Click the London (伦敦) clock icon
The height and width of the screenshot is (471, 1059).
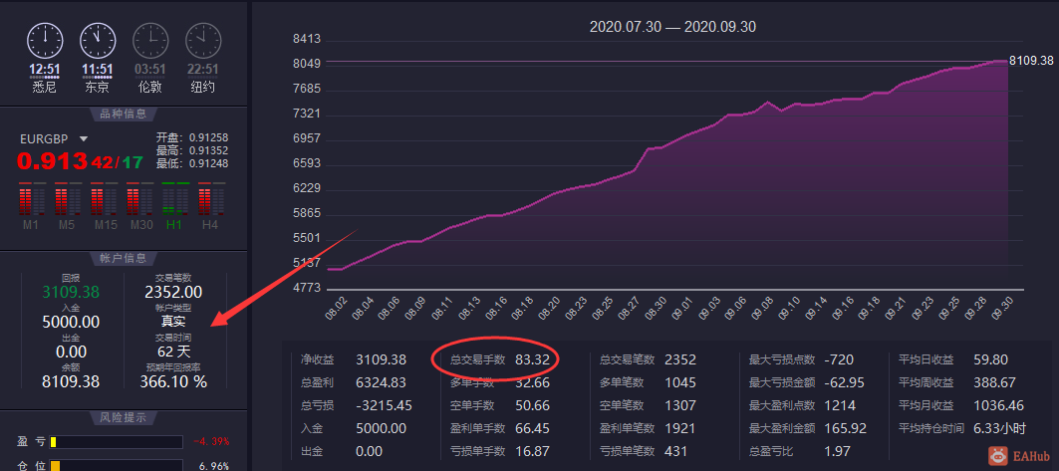coord(150,41)
